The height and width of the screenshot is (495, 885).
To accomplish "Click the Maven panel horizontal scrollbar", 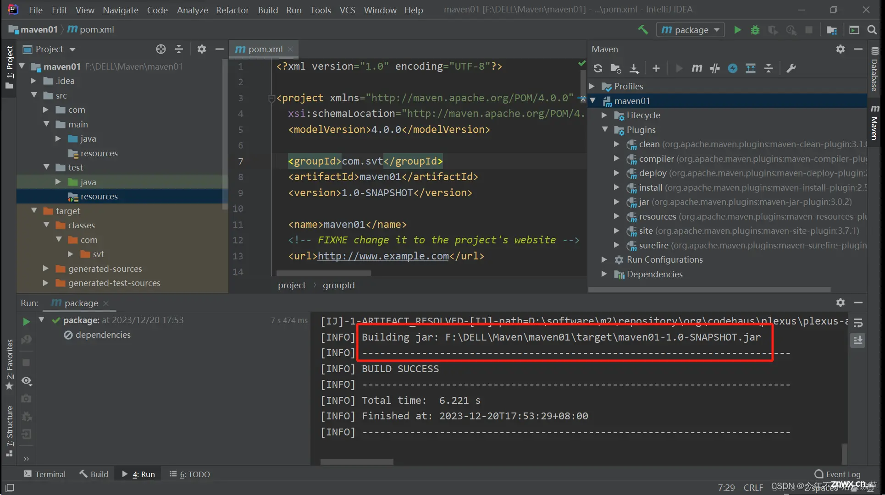I will click(709, 290).
